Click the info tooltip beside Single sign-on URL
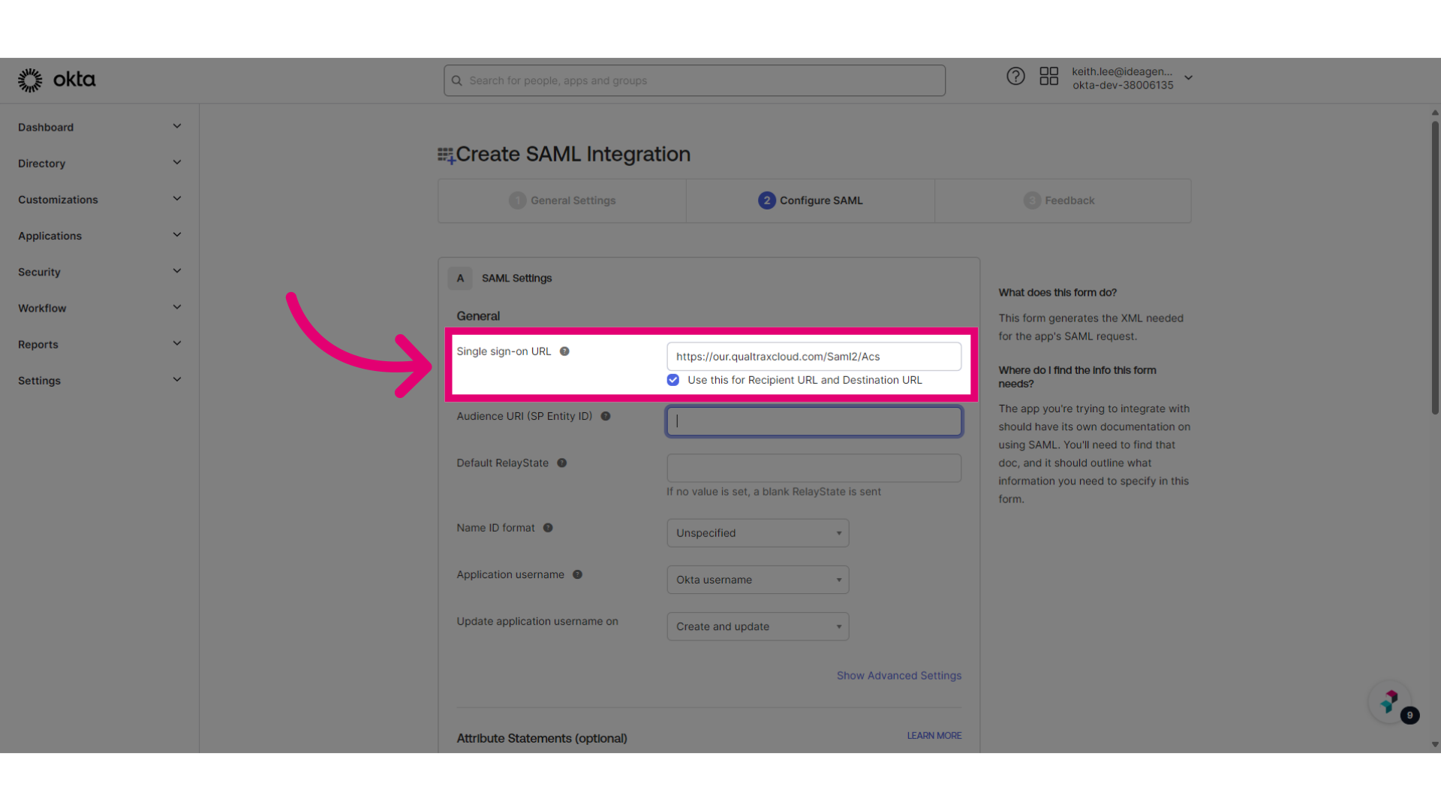The width and height of the screenshot is (1441, 811). tap(564, 351)
